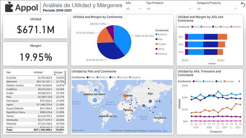Click the 2021 África purple bar segment

pos(186,37)
